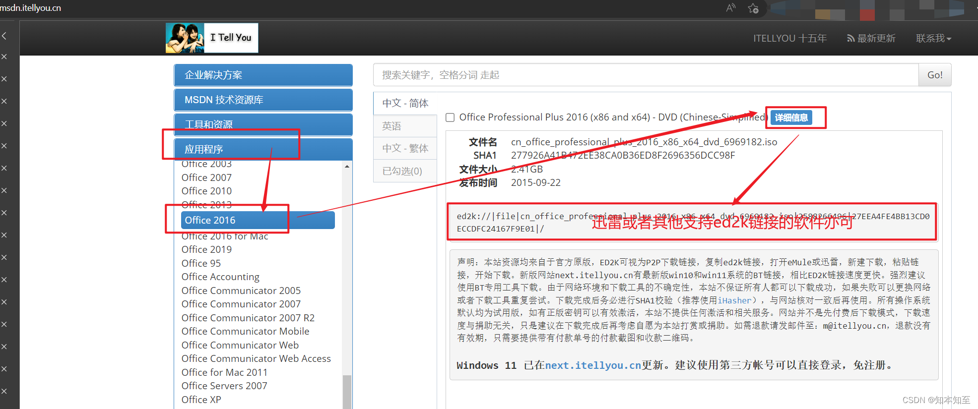
Task: Select Office Communicator 2007 entry
Action: [x=241, y=304]
